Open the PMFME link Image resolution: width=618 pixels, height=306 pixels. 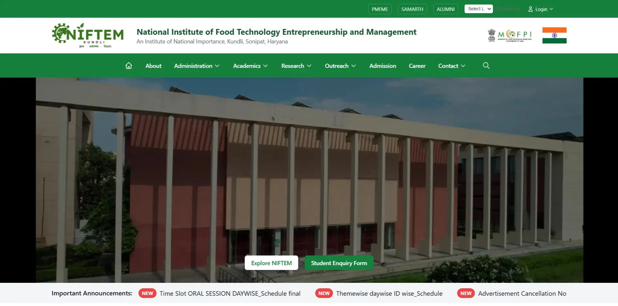coord(380,9)
